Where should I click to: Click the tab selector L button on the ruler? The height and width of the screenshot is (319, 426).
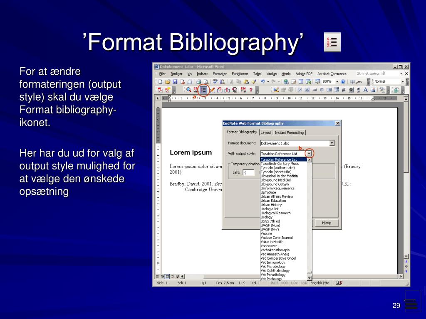[158, 98]
